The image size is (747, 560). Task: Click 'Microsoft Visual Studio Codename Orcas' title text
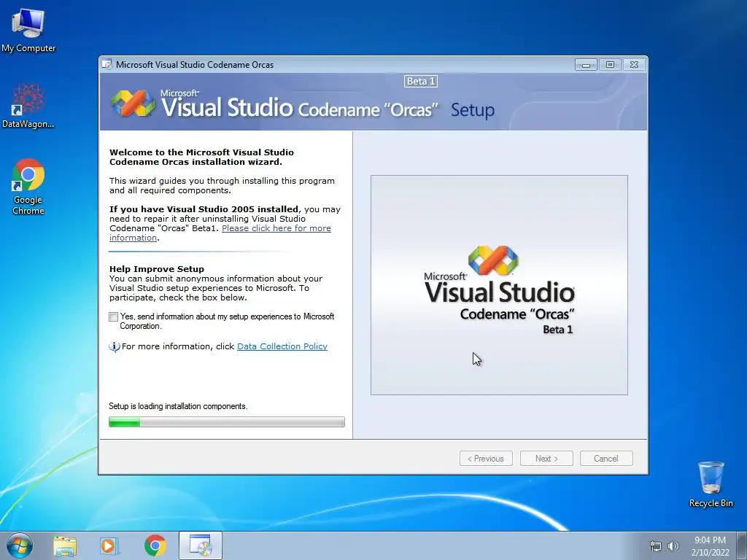pyautogui.click(x=195, y=65)
